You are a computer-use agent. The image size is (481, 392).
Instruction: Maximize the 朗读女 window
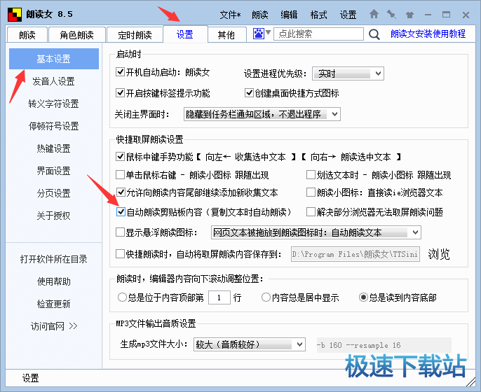click(447, 15)
